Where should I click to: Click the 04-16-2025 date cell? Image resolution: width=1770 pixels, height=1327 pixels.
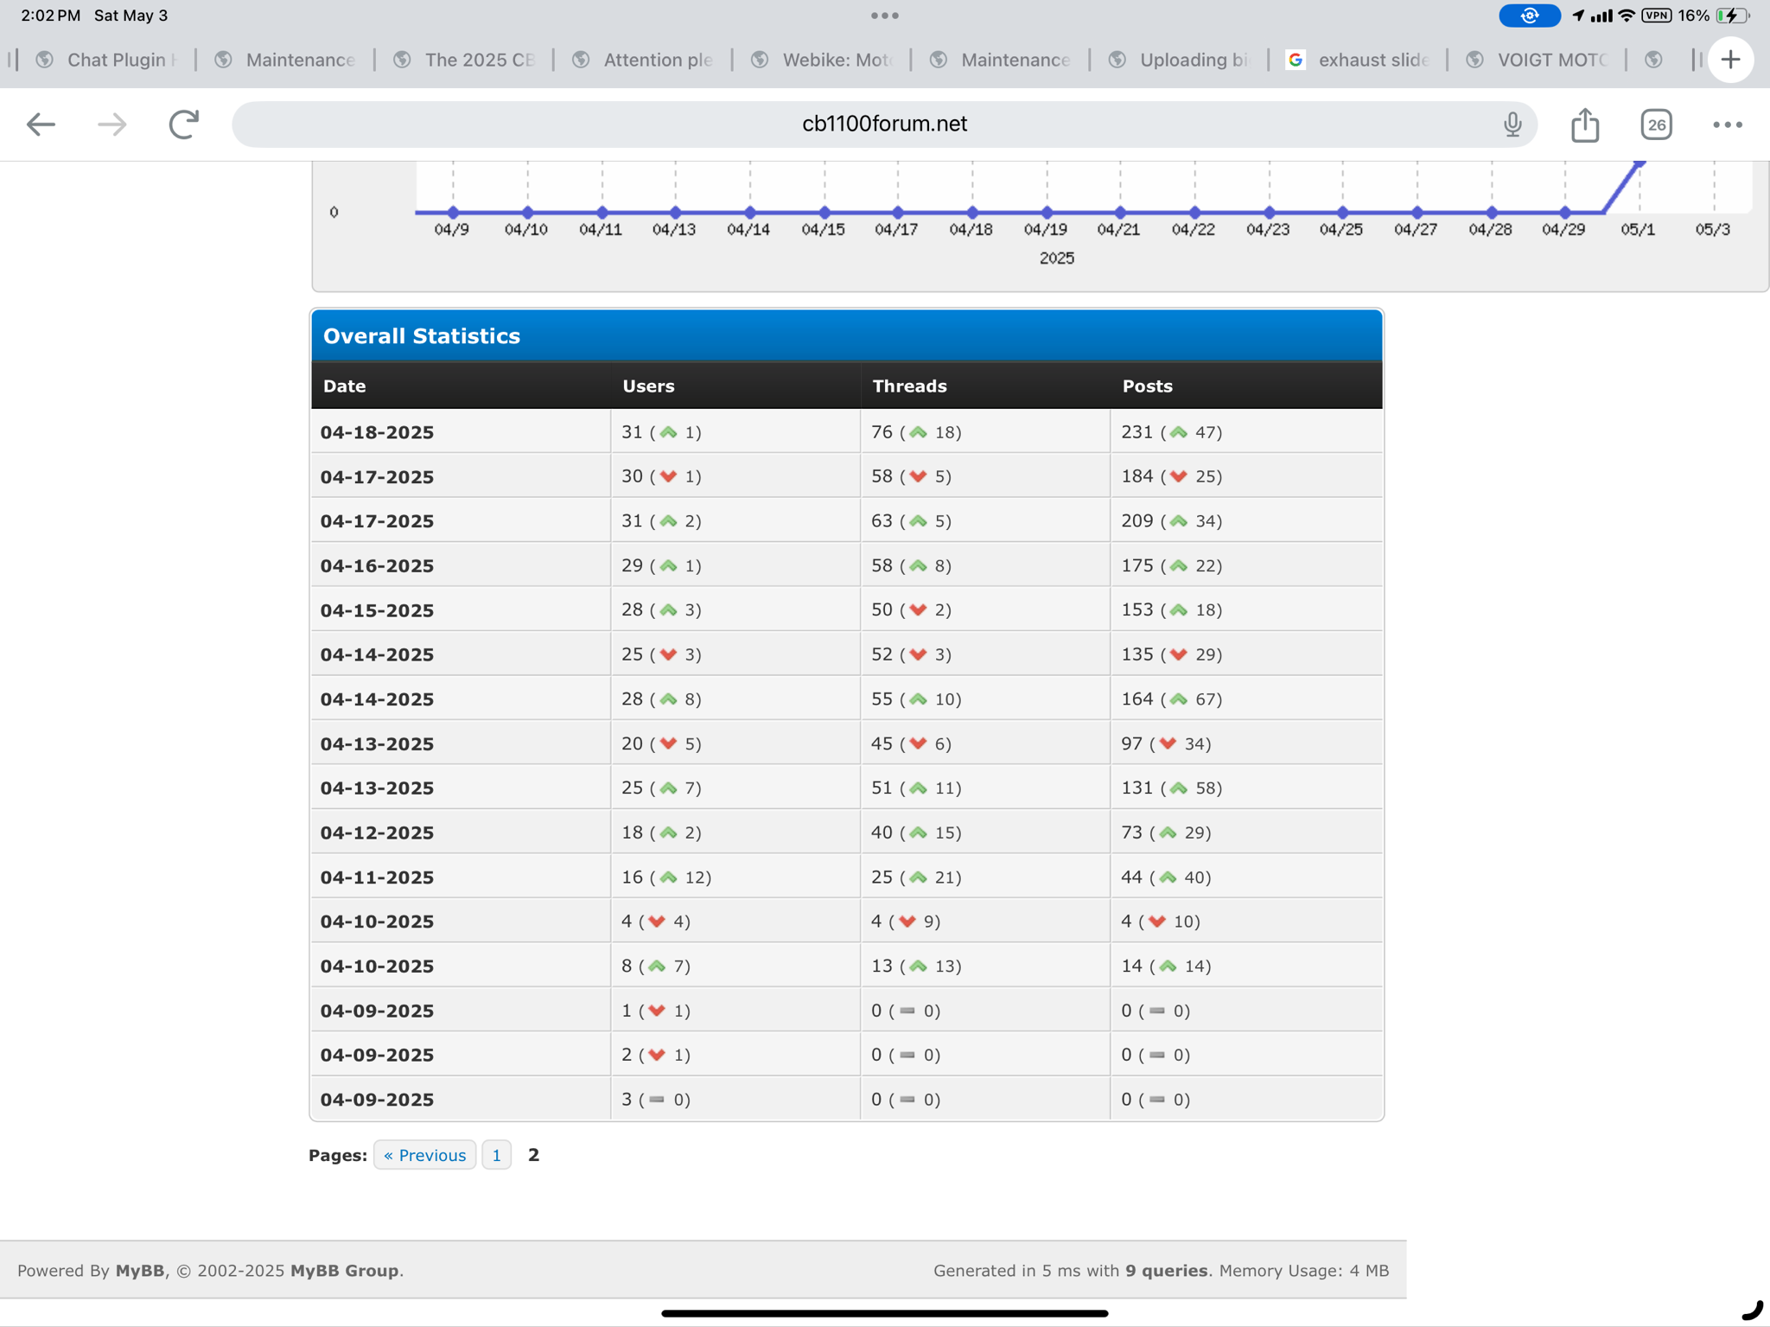[461, 565]
